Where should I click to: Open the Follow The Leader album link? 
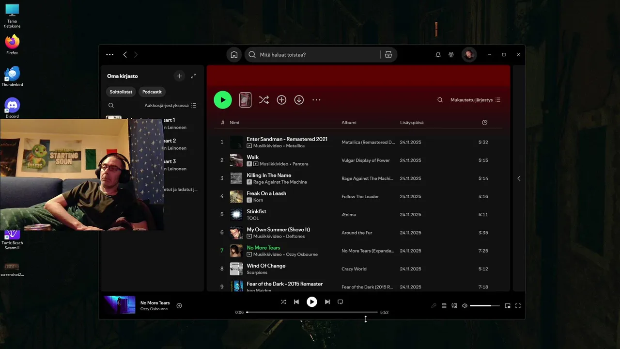click(x=360, y=197)
